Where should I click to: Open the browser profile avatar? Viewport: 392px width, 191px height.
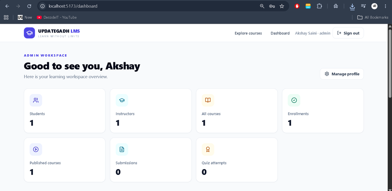click(374, 6)
